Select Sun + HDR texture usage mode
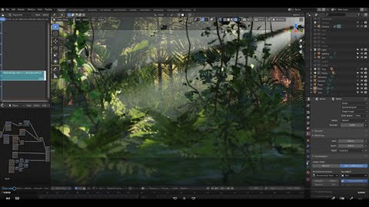The height and width of the screenshot is (207, 369). [x=353, y=166]
